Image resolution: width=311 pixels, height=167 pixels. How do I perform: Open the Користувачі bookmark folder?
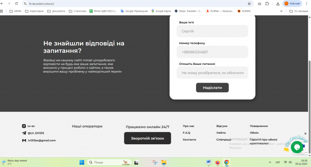pos(34,11)
